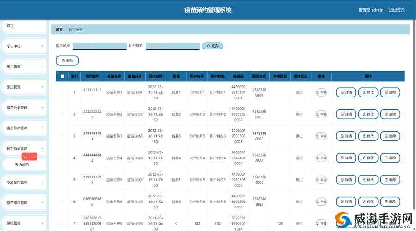Delete row 6666666666 entry
The width and height of the screenshot is (416, 231).
click(390, 201)
